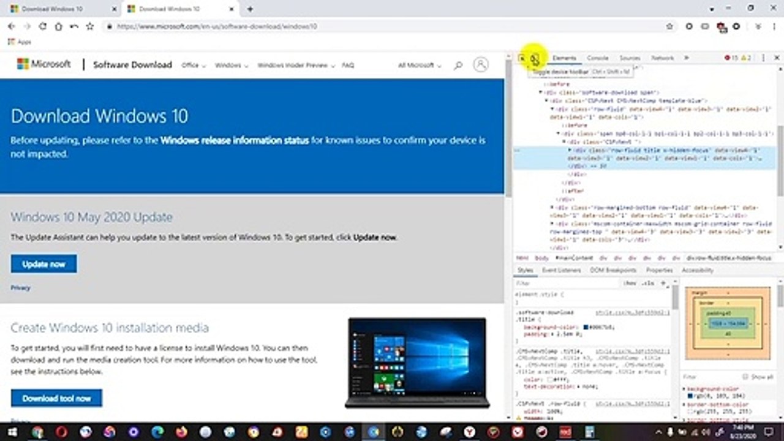Switch to the Sources tab
Image resolution: width=784 pixels, height=441 pixels.
click(x=630, y=58)
